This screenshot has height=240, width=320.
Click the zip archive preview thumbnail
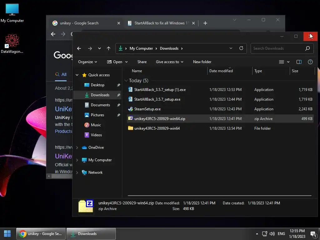pos(86,206)
